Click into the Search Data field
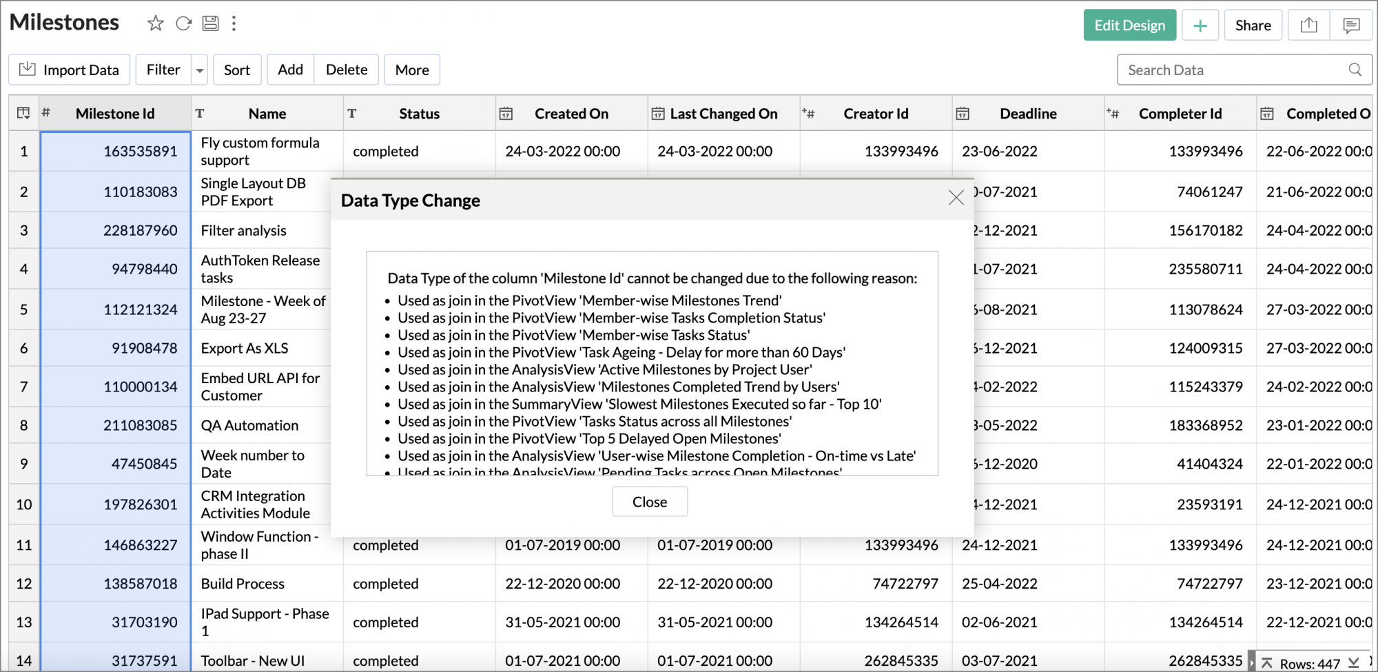Viewport: 1378px width, 672px height. click(x=1233, y=70)
